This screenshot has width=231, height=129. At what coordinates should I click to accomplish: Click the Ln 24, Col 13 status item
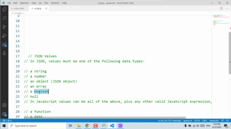click(x=169, y=121)
